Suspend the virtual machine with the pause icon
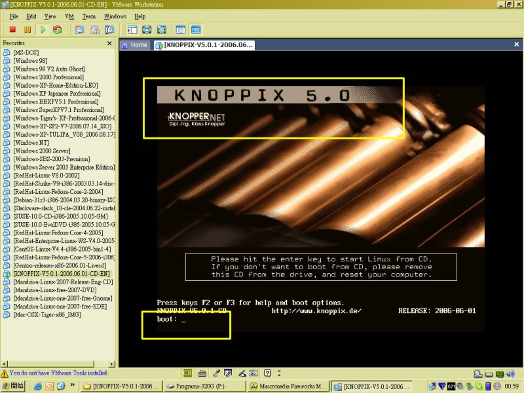Image resolution: width=524 pixels, height=393 pixels. coord(28,29)
